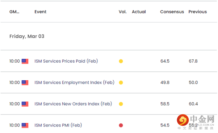Open ISM Services Prices Paid (Feb) event
The image size is (218, 133).
(x=66, y=61)
